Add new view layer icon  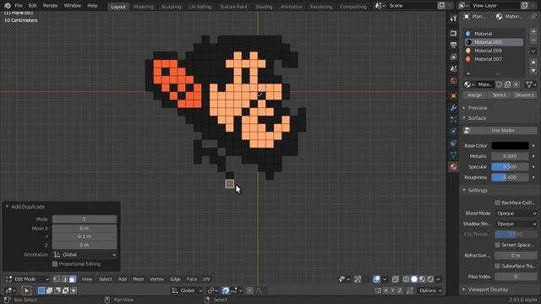(x=524, y=6)
